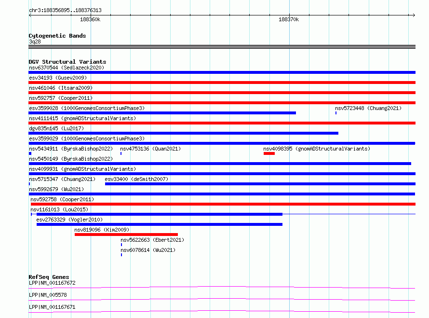Open nsv461046 (Itsara2009) variant entry

61,88
